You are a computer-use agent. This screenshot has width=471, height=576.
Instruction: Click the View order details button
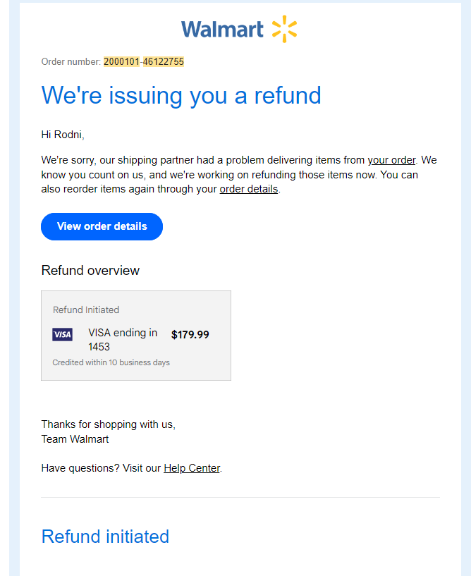tap(102, 226)
